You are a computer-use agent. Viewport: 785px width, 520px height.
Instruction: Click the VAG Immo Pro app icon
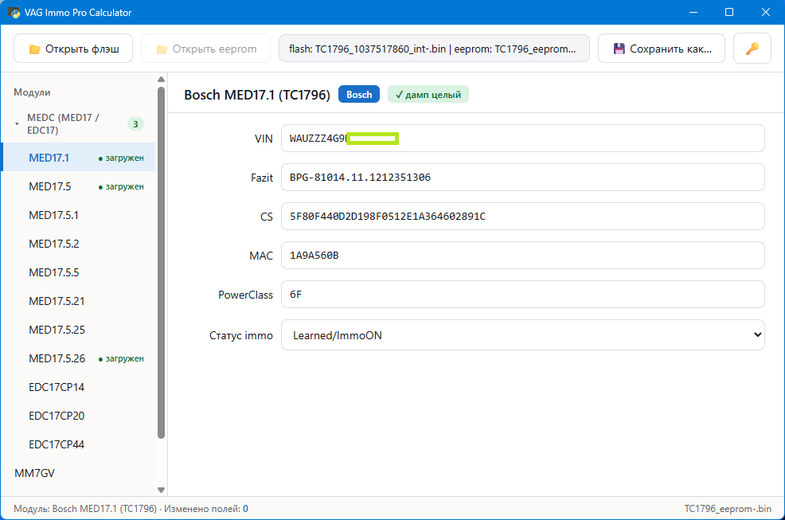[x=14, y=12]
